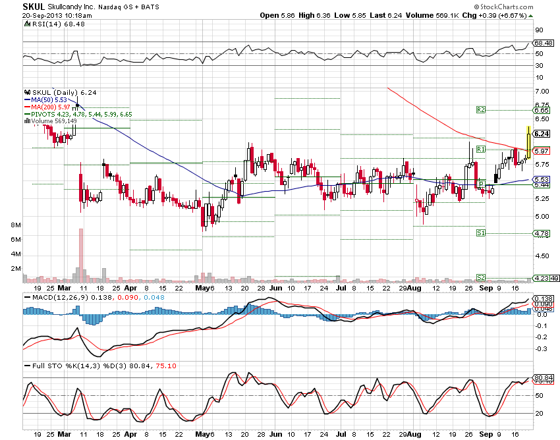This screenshot has width=560, height=440.
Task: Click the tall pink March volume spike bar
Action: coord(81,256)
